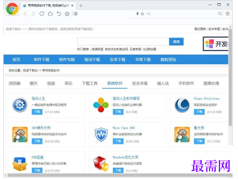
Task: Click the website search input field
Action: coord(123,42)
